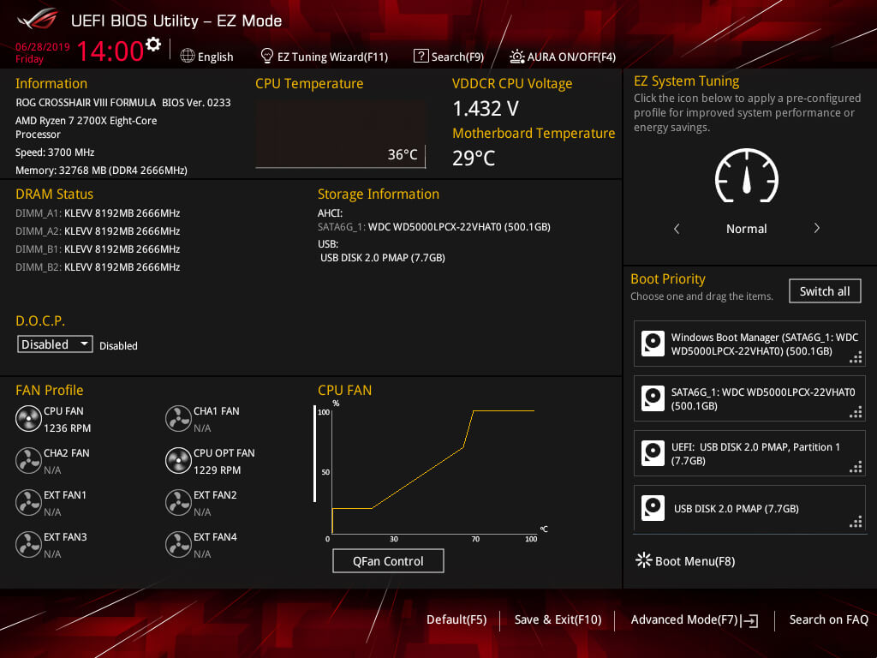The width and height of the screenshot is (877, 658).
Task: Select the CHA1 FAN icon
Action: 178,419
